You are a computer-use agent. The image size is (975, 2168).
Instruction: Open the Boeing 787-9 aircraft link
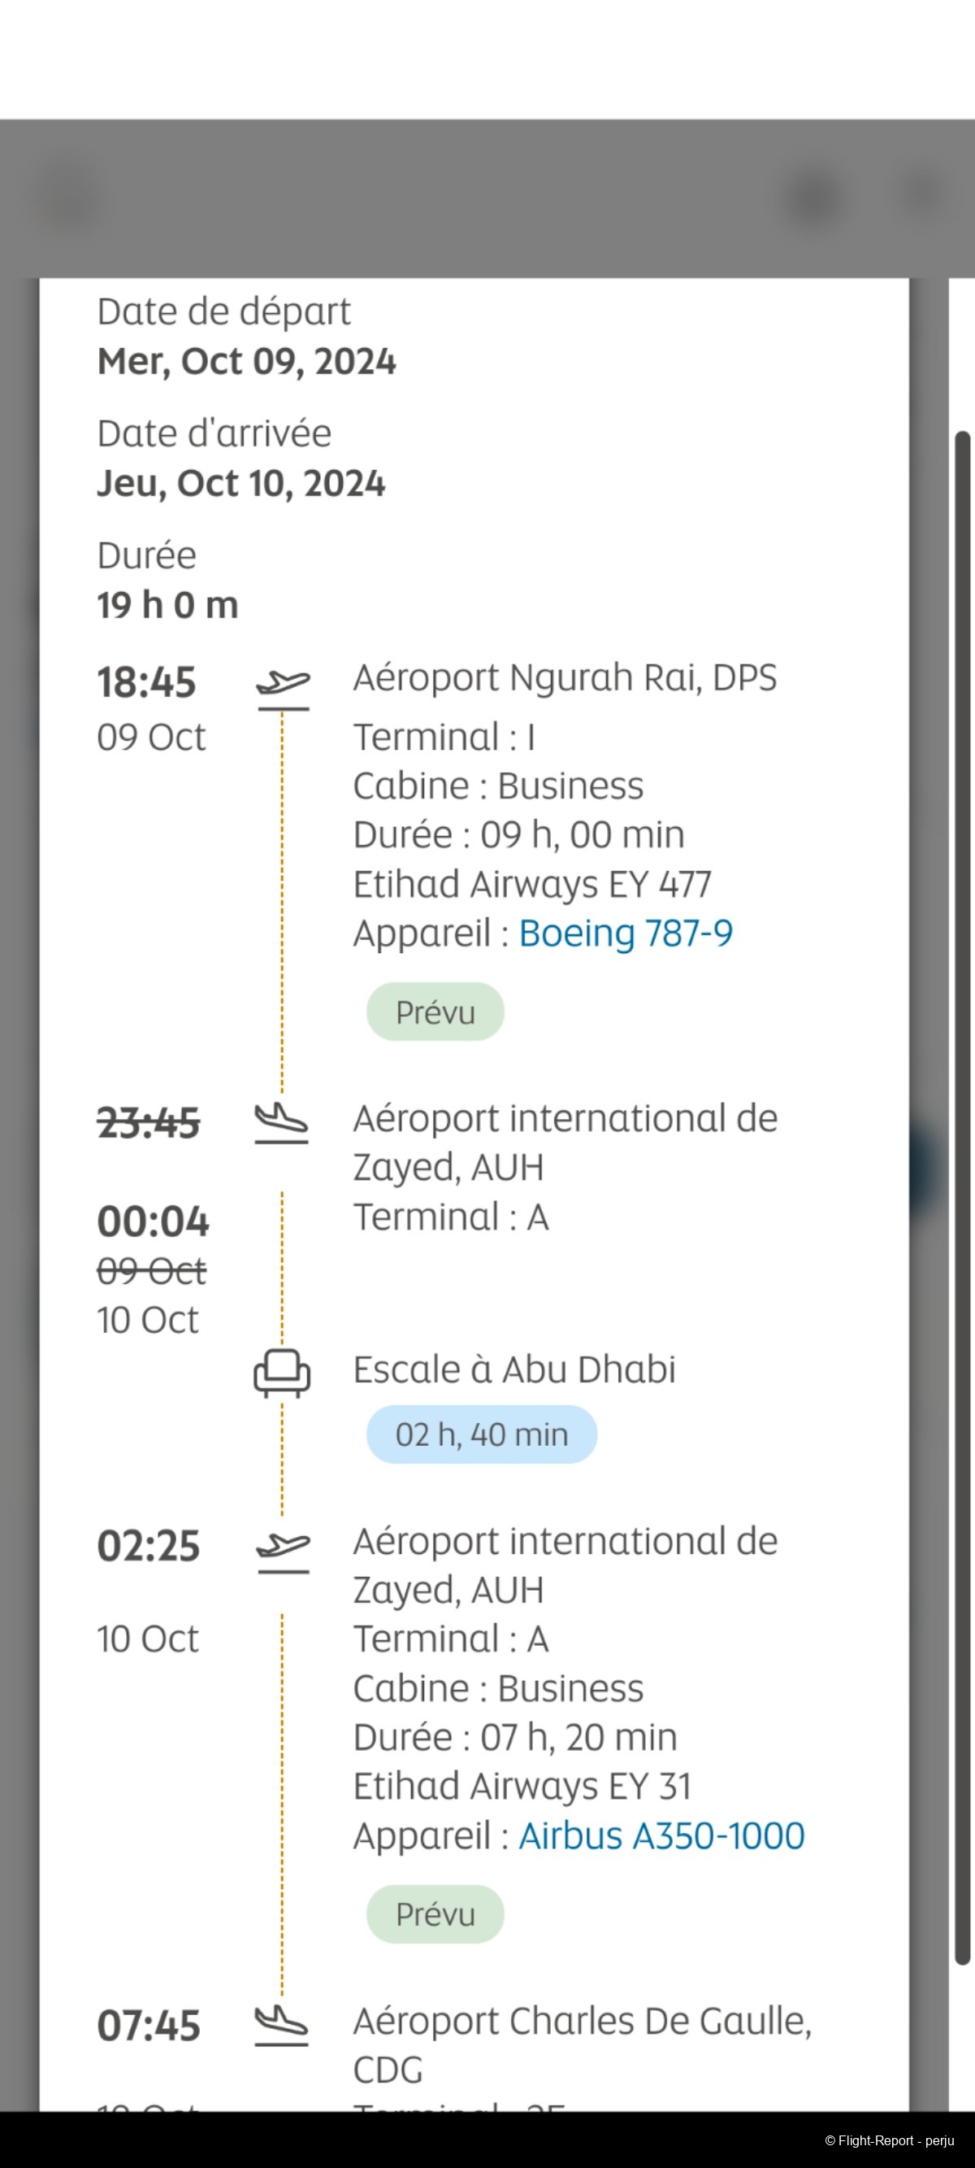pos(625,934)
